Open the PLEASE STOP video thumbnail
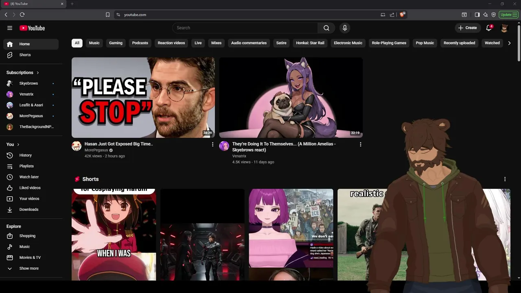This screenshot has width=521, height=293. click(143, 98)
